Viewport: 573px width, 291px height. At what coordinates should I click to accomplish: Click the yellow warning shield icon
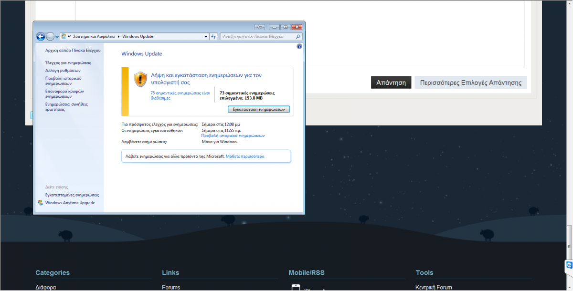tap(140, 79)
